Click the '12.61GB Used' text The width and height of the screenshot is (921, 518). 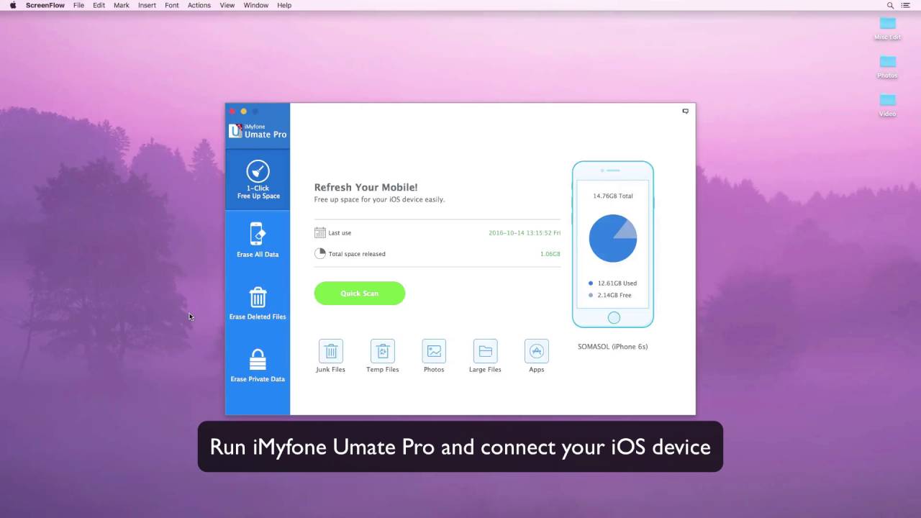(x=617, y=283)
